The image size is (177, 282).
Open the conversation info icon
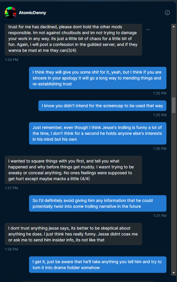[167, 13]
